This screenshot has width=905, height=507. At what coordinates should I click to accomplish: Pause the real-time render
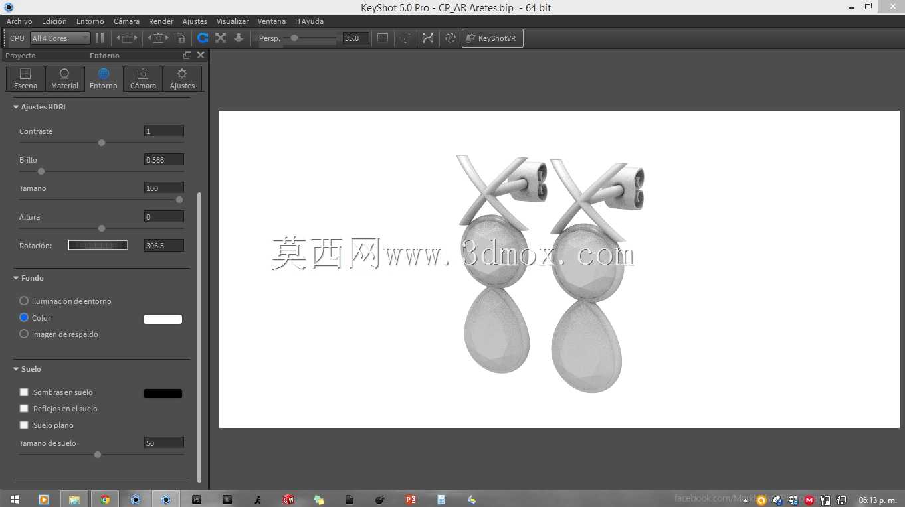(x=100, y=38)
